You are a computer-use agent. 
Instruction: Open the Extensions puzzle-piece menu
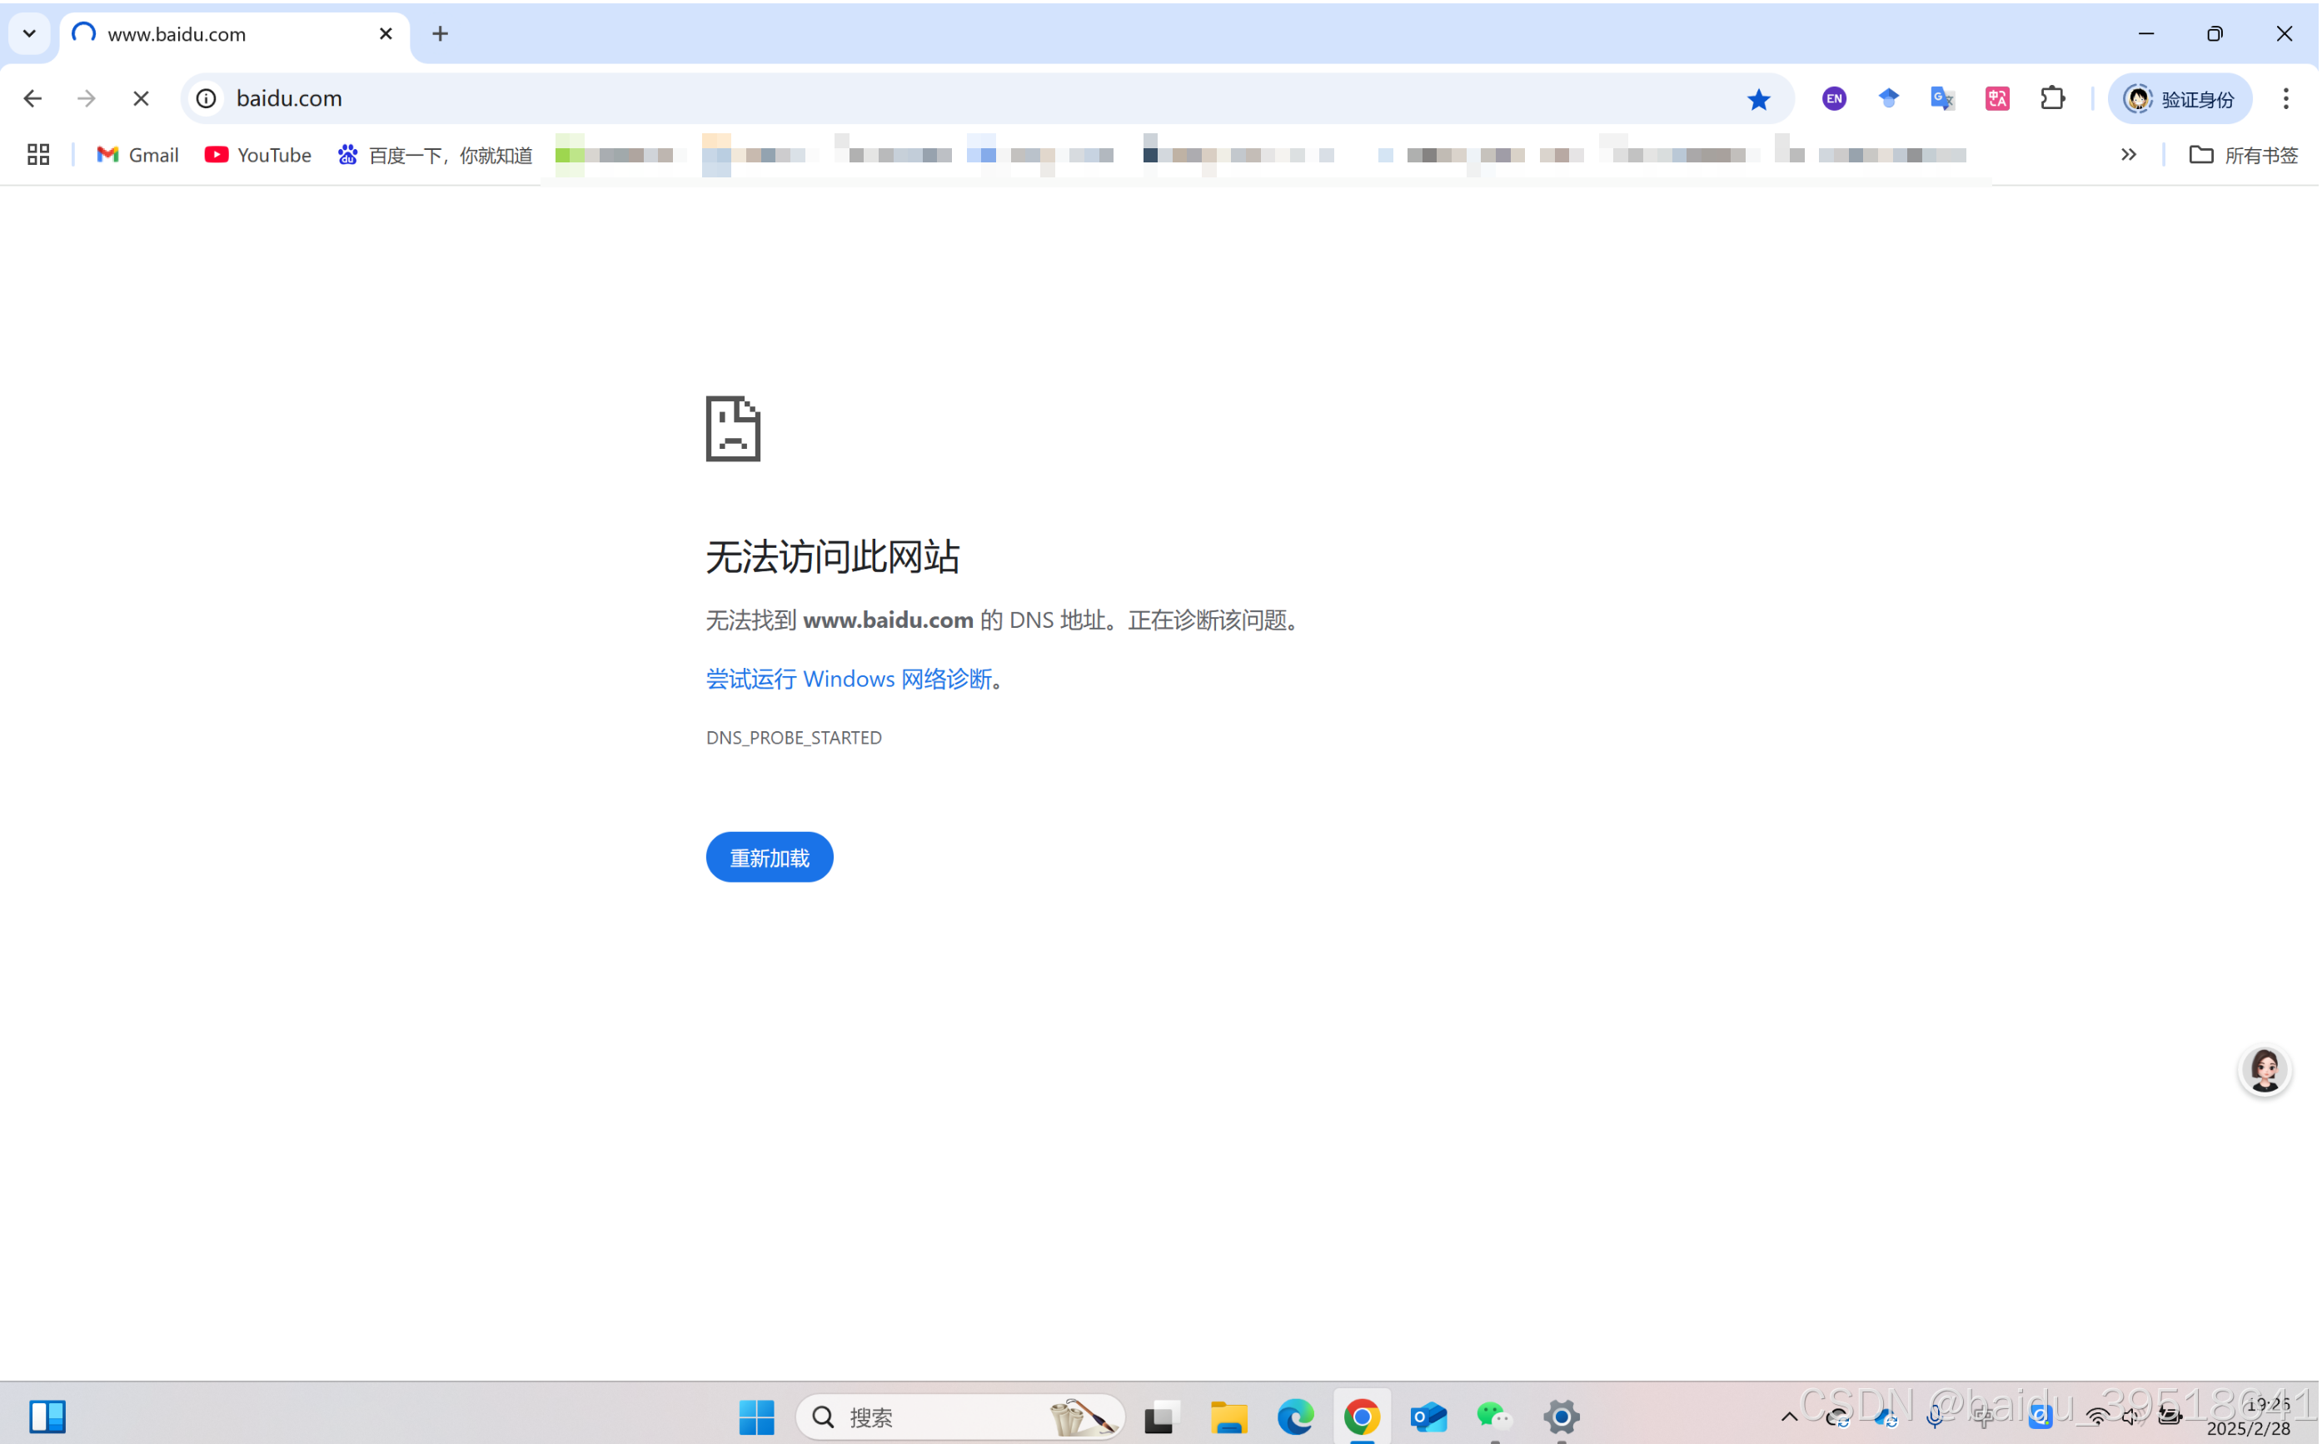2051,98
